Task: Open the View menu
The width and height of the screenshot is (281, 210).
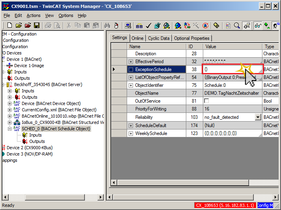Action: point(49,15)
